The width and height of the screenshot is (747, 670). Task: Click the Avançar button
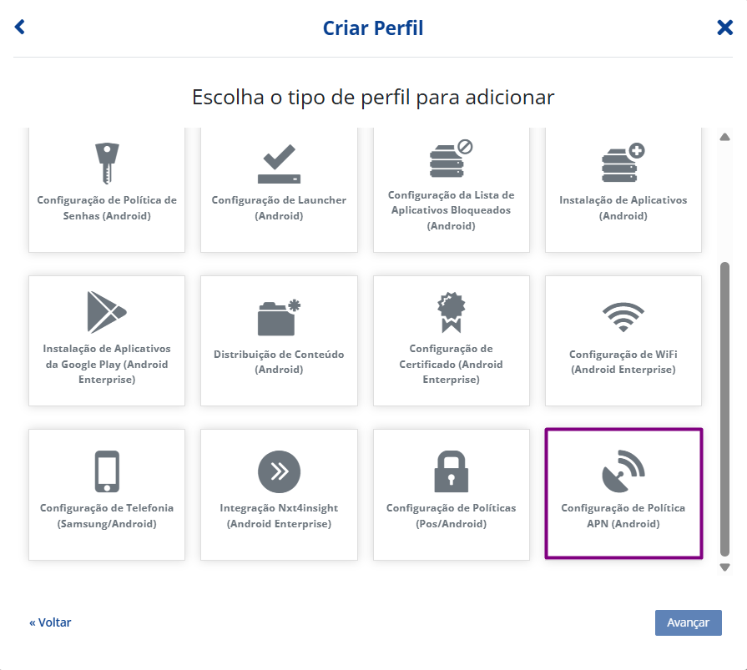(688, 622)
